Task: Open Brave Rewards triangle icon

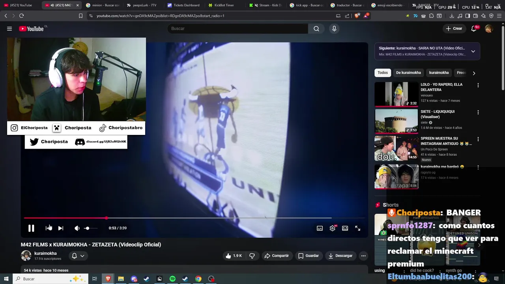Action: [366, 16]
